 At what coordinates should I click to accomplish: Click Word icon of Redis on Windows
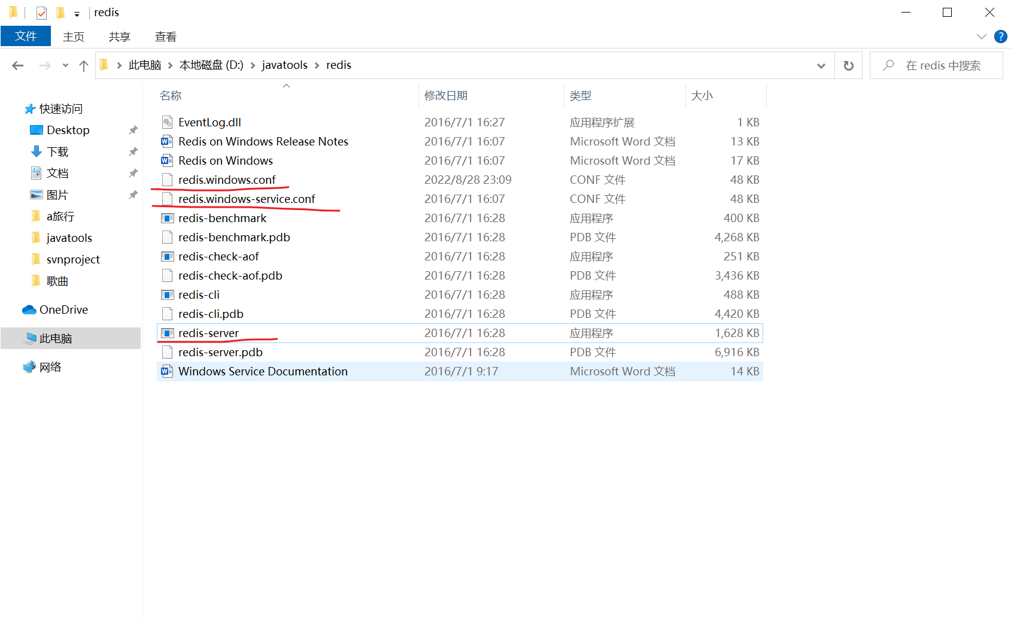tap(167, 160)
